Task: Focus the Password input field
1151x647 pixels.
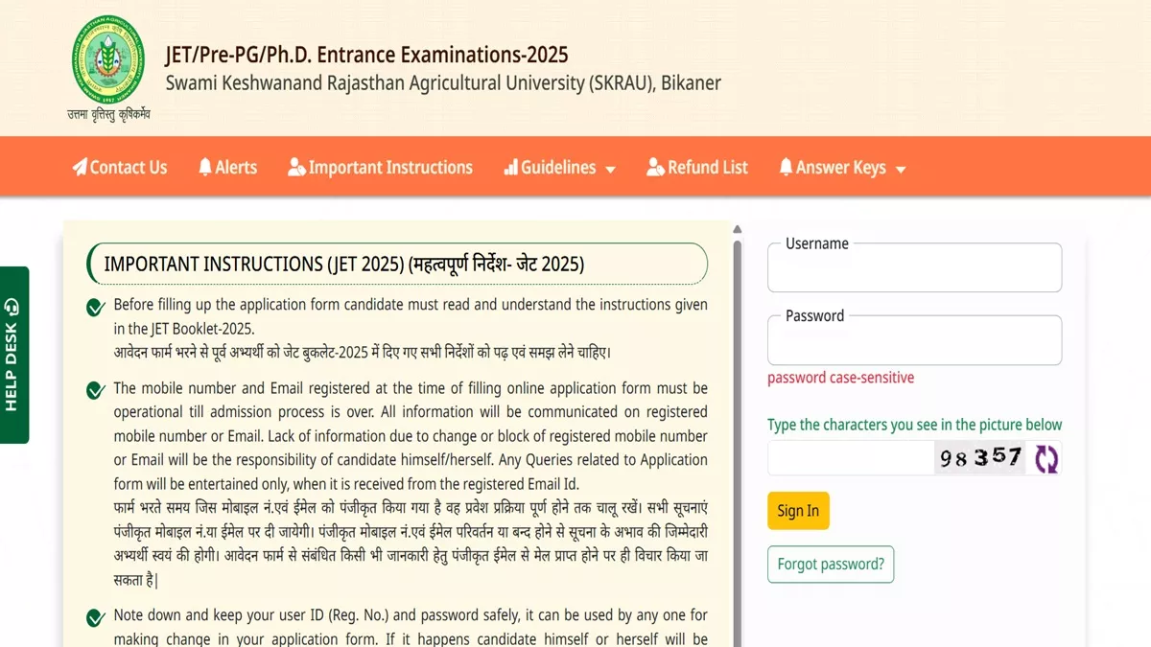Action: (914, 340)
